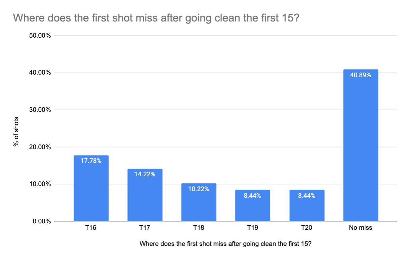The height and width of the screenshot is (260, 410).
Task: Click the 40.89% data label
Action: (x=361, y=75)
